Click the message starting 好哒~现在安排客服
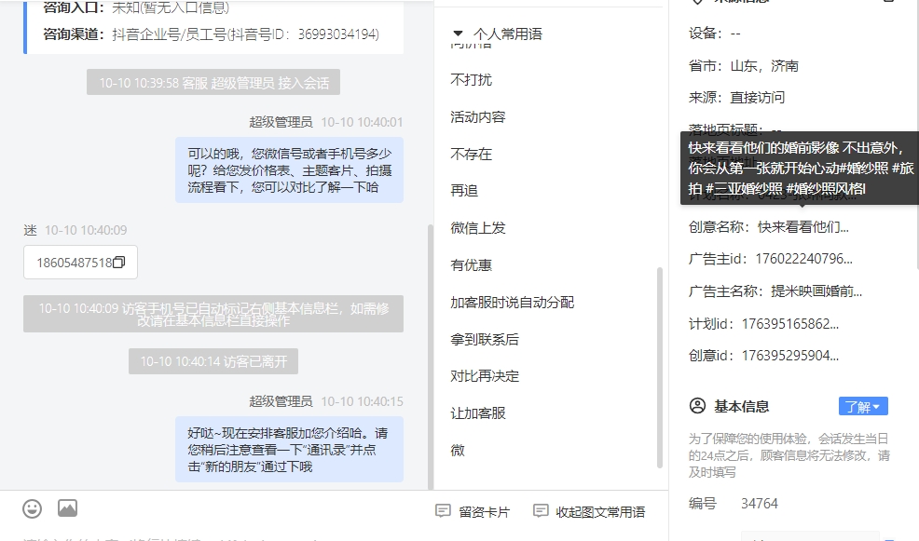The width and height of the screenshot is (919, 541). (290, 450)
